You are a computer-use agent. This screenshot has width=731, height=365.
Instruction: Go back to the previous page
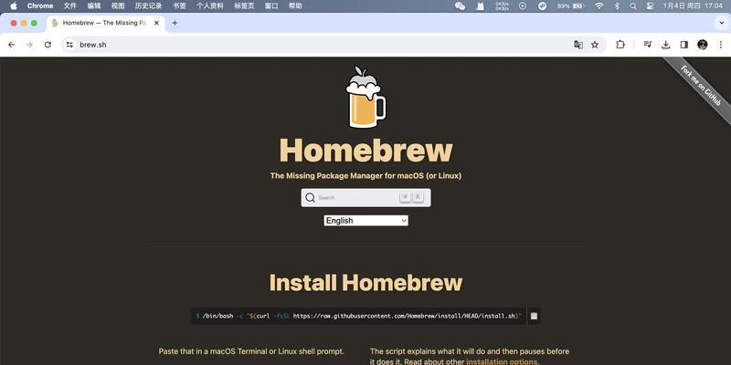click(12, 45)
